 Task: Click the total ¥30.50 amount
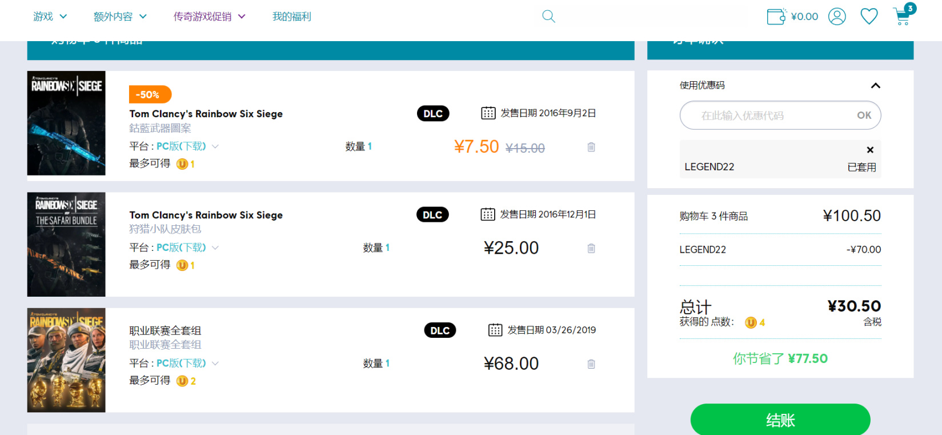click(855, 306)
